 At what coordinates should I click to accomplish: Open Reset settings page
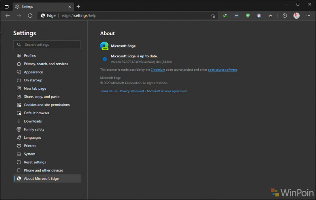point(47,162)
